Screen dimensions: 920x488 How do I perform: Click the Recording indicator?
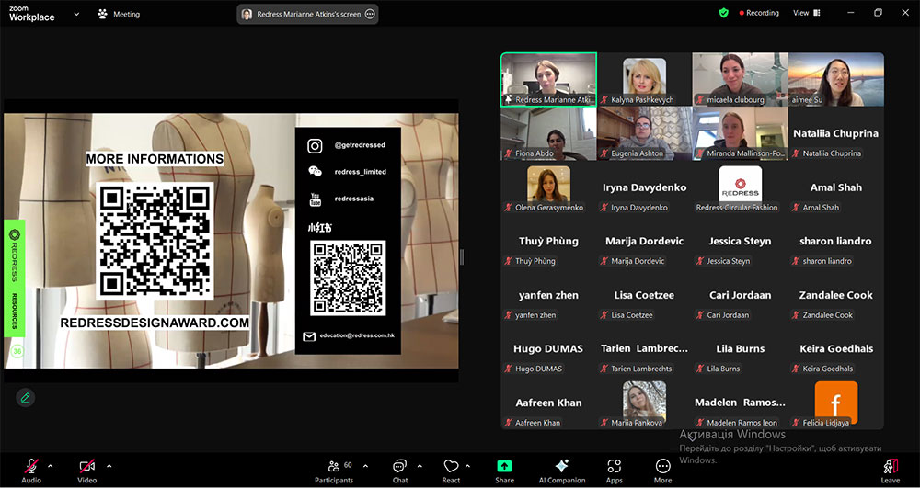759,13
